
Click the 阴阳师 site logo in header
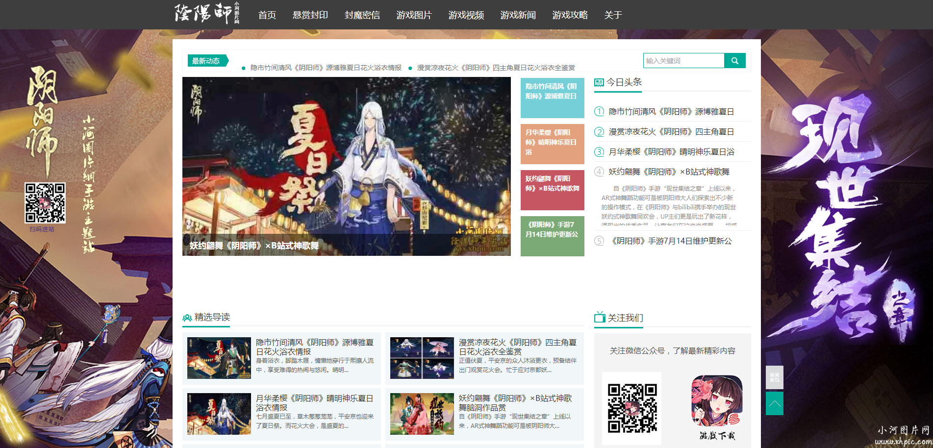click(207, 14)
